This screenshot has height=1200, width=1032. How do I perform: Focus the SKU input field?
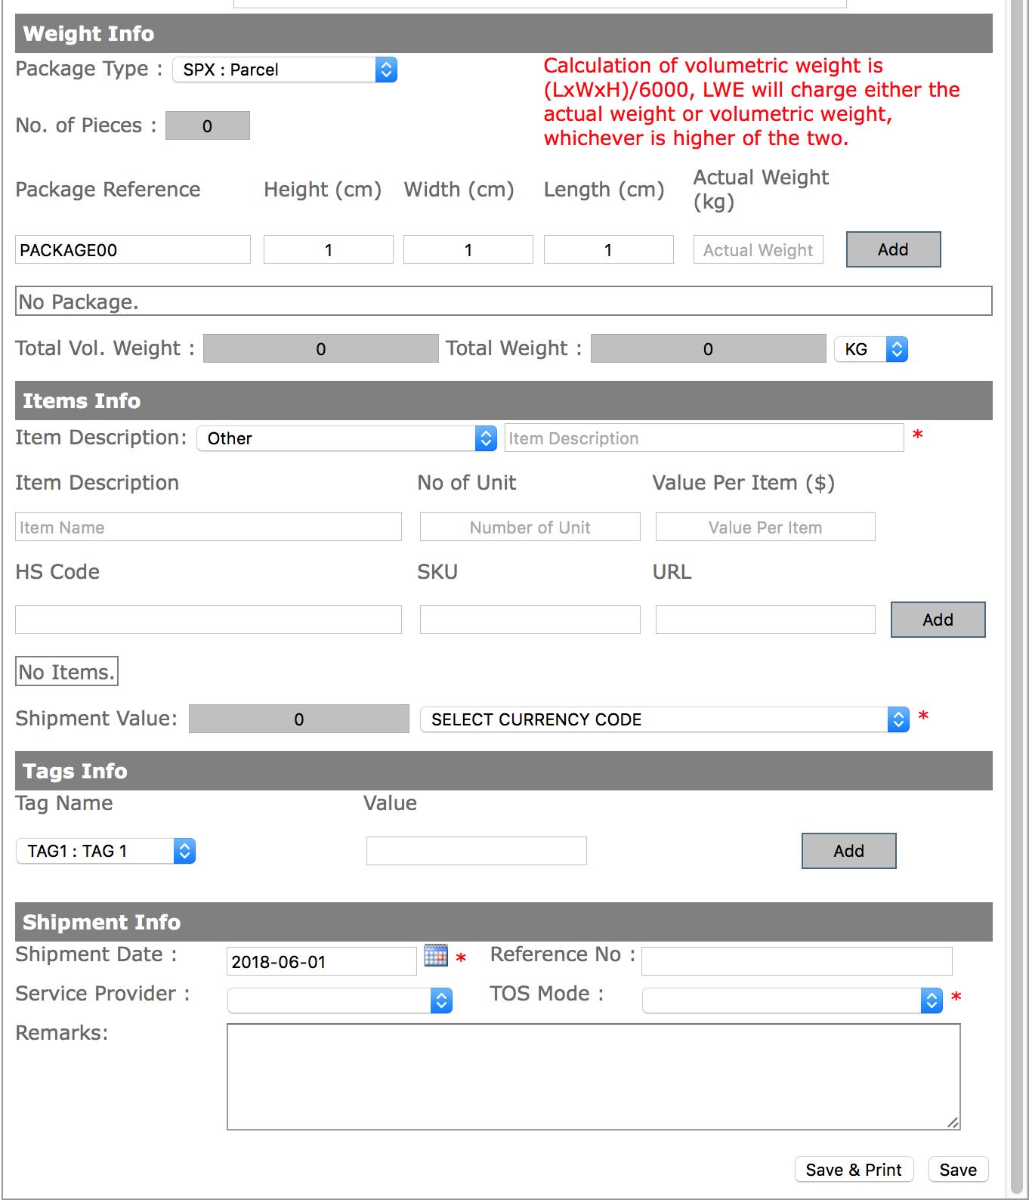click(x=530, y=620)
